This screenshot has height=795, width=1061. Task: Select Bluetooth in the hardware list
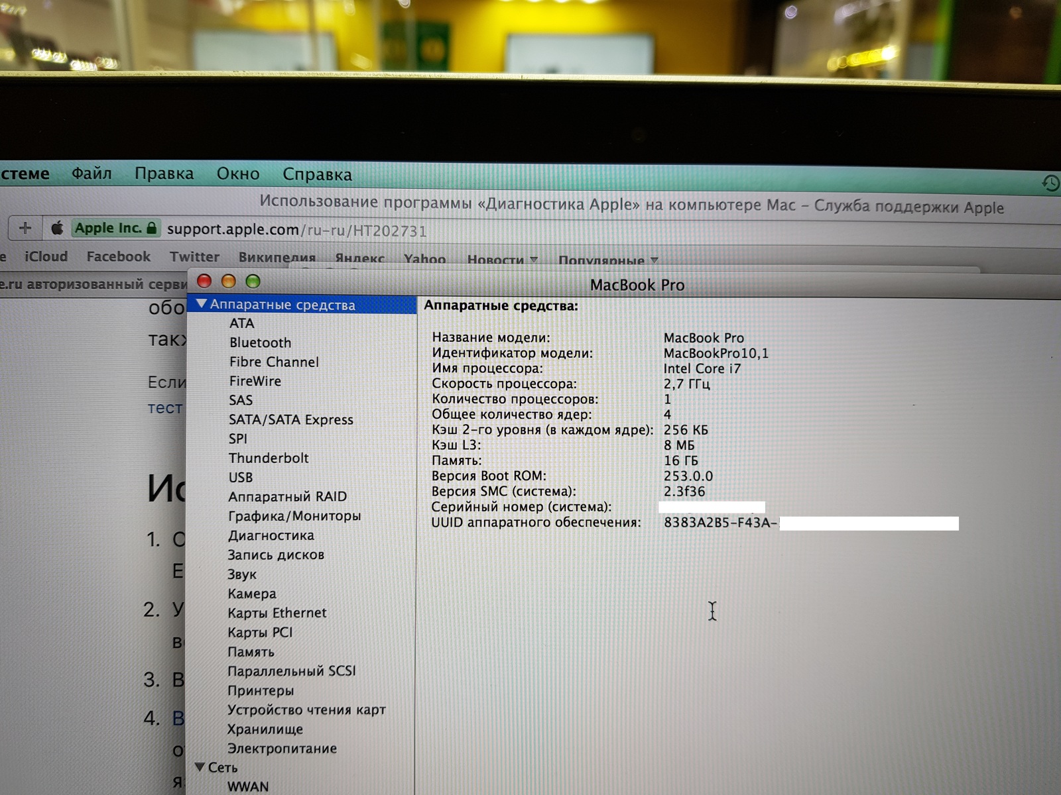click(260, 343)
